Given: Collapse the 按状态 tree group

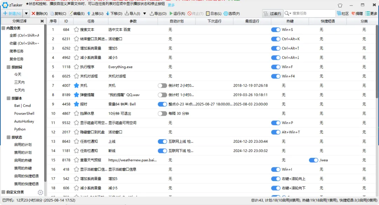Looking at the screenshot, I should pyautogui.click(x=8, y=137).
